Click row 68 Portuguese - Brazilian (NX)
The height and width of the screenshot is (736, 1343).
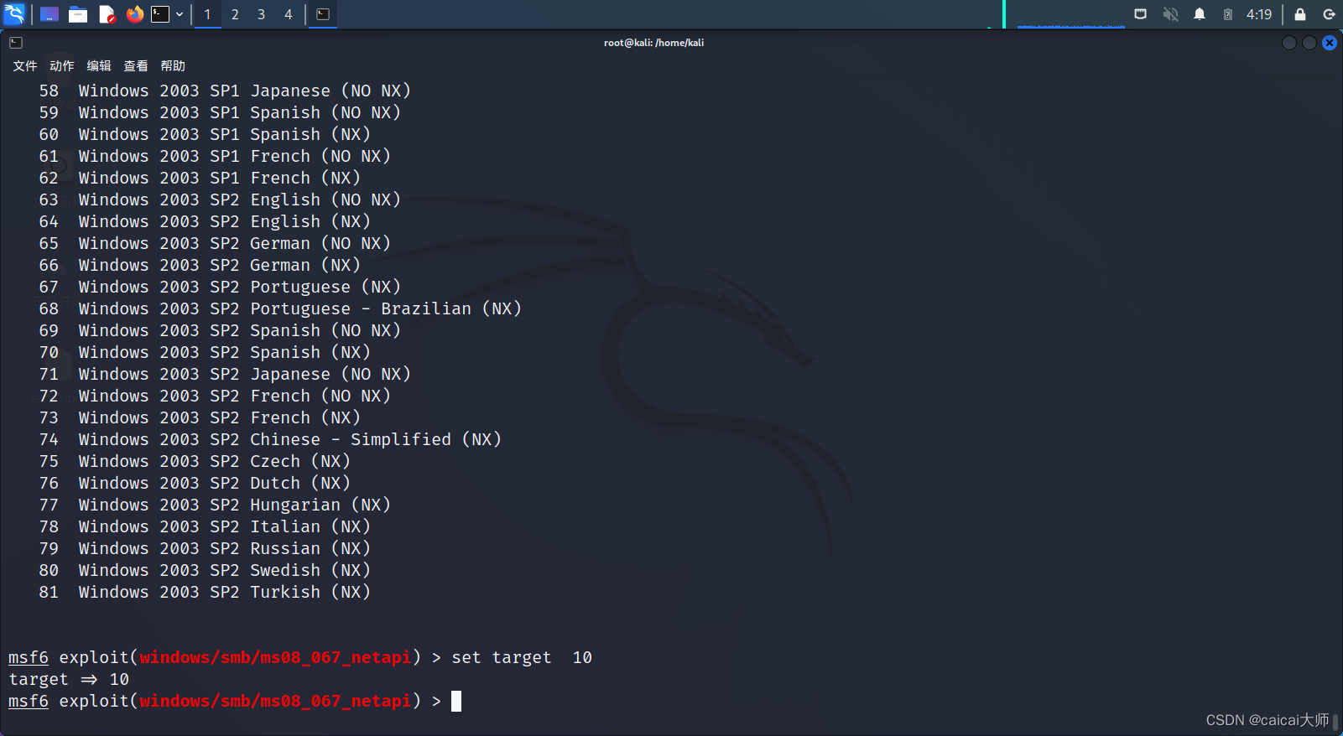tap(280, 308)
